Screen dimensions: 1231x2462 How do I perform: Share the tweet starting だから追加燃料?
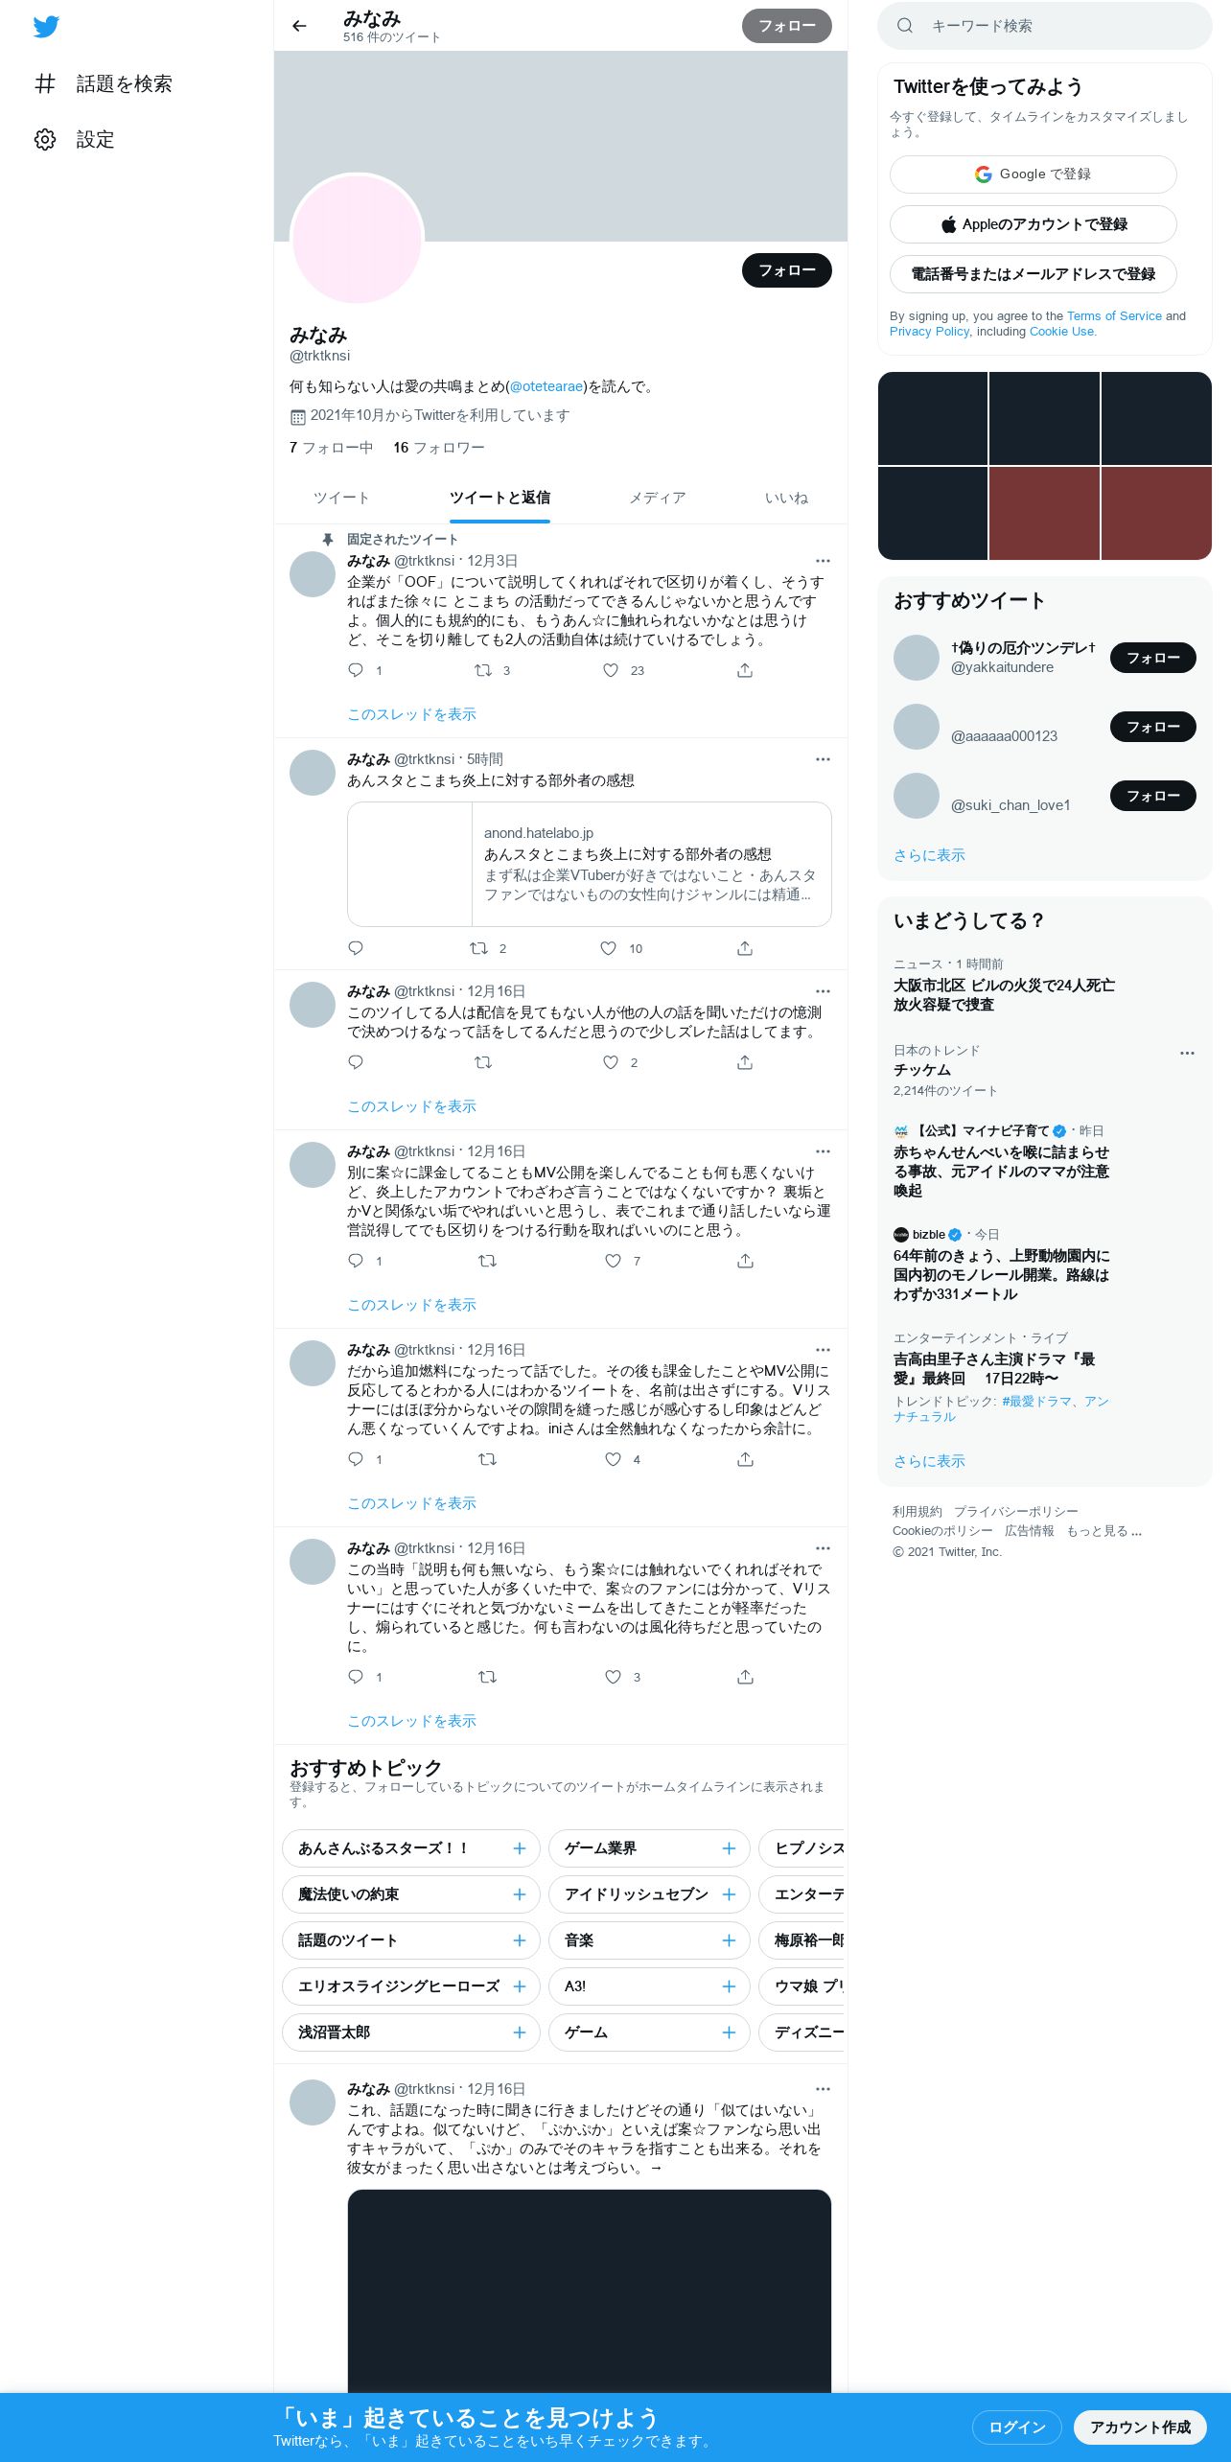click(745, 1459)
